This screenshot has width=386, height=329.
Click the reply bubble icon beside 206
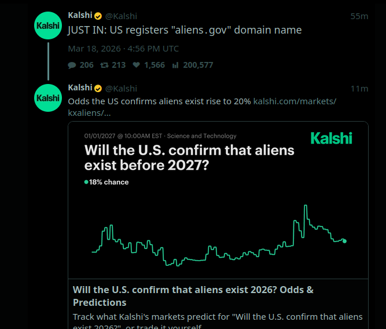[x=72, y=65]
